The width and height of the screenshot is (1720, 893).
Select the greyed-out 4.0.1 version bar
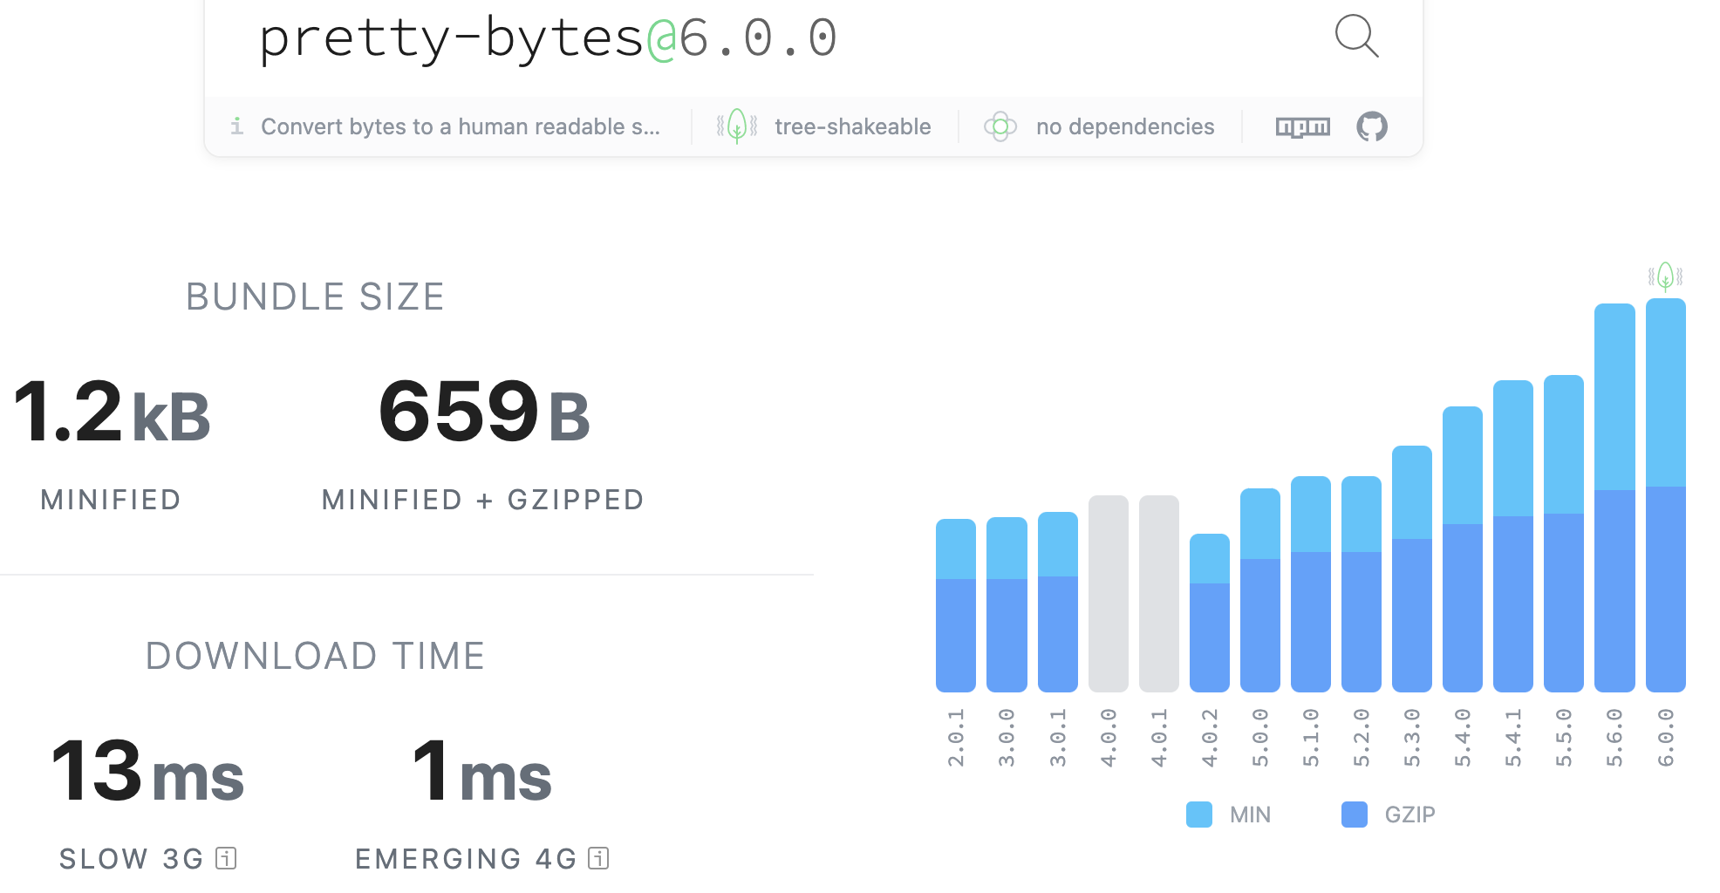(x=1159, y=594)
